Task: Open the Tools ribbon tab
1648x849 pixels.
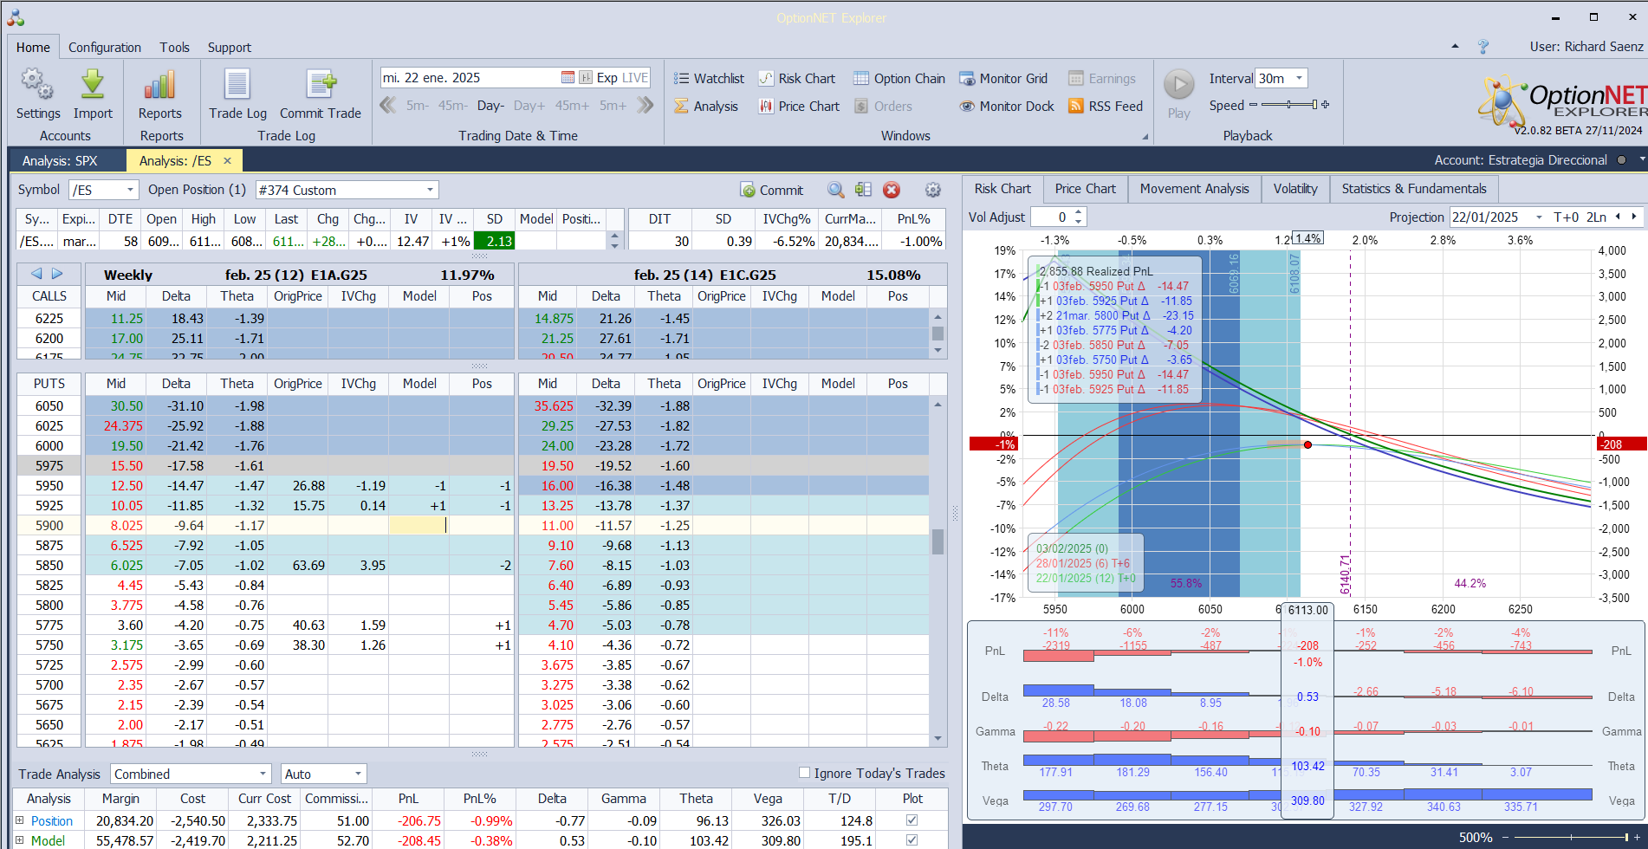Action: click(x=174, y=48)
